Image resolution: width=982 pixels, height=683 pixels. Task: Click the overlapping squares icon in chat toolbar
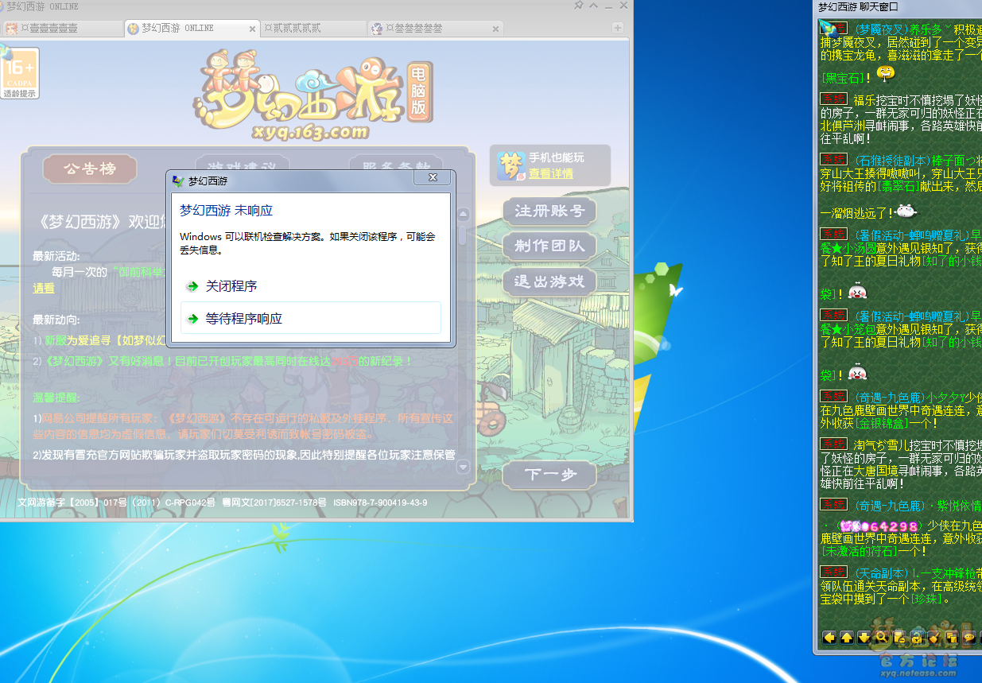click(952, 637)
